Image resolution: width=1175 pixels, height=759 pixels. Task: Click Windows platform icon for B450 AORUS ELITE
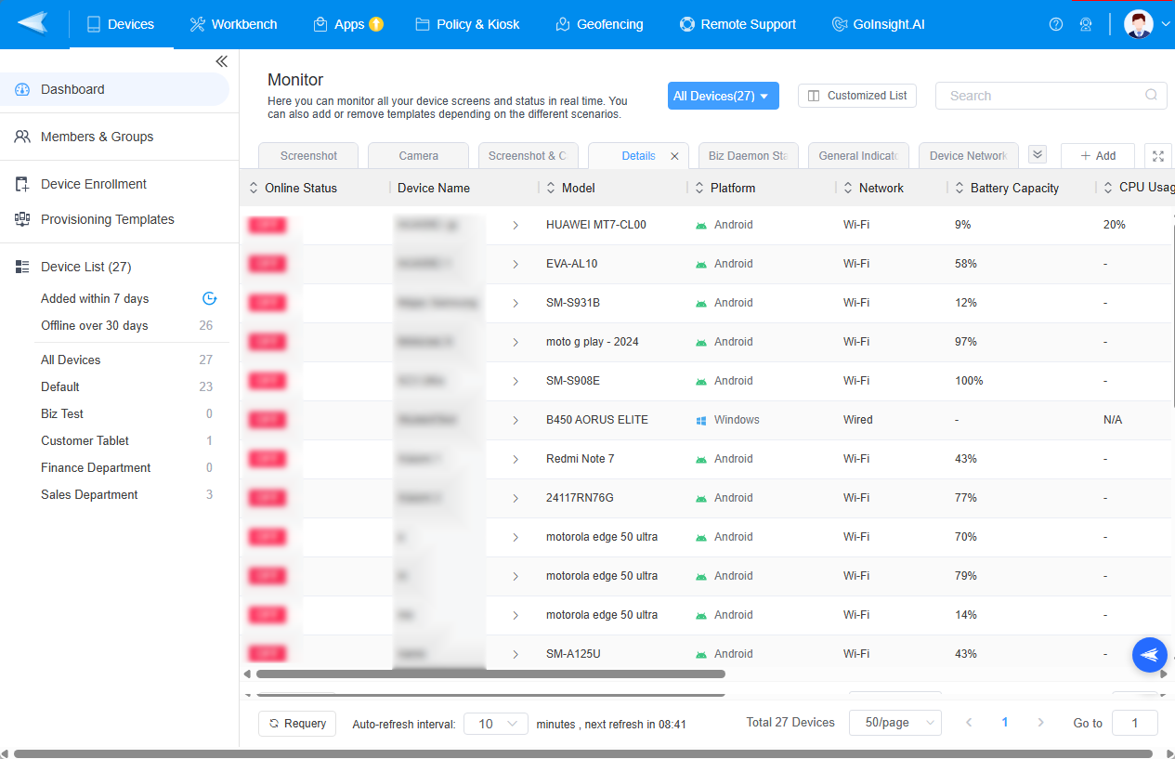[x=701, y=420]
